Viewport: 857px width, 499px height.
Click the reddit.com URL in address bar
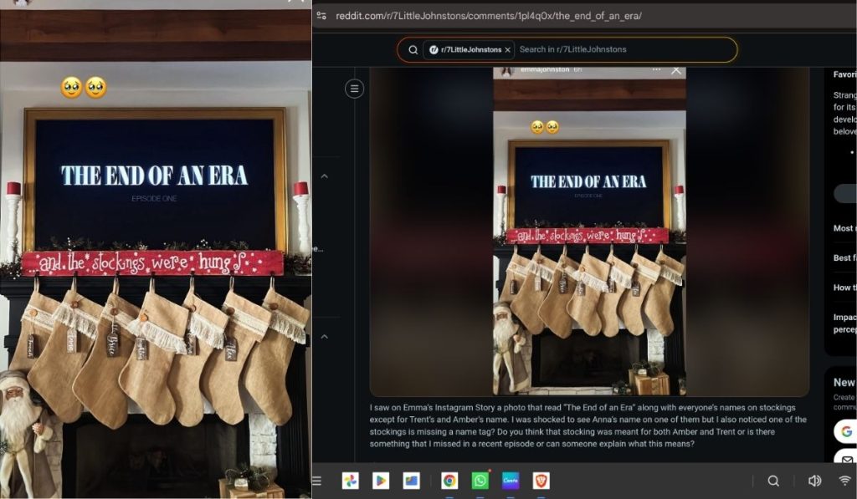pyautogui.click(x=488, y=15)
